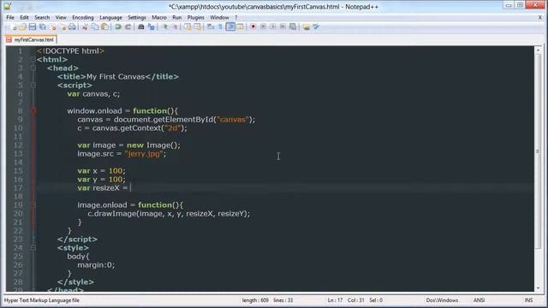The image size is (548, 308).
Task: Open the Language menu
Action: click(110, 17)
